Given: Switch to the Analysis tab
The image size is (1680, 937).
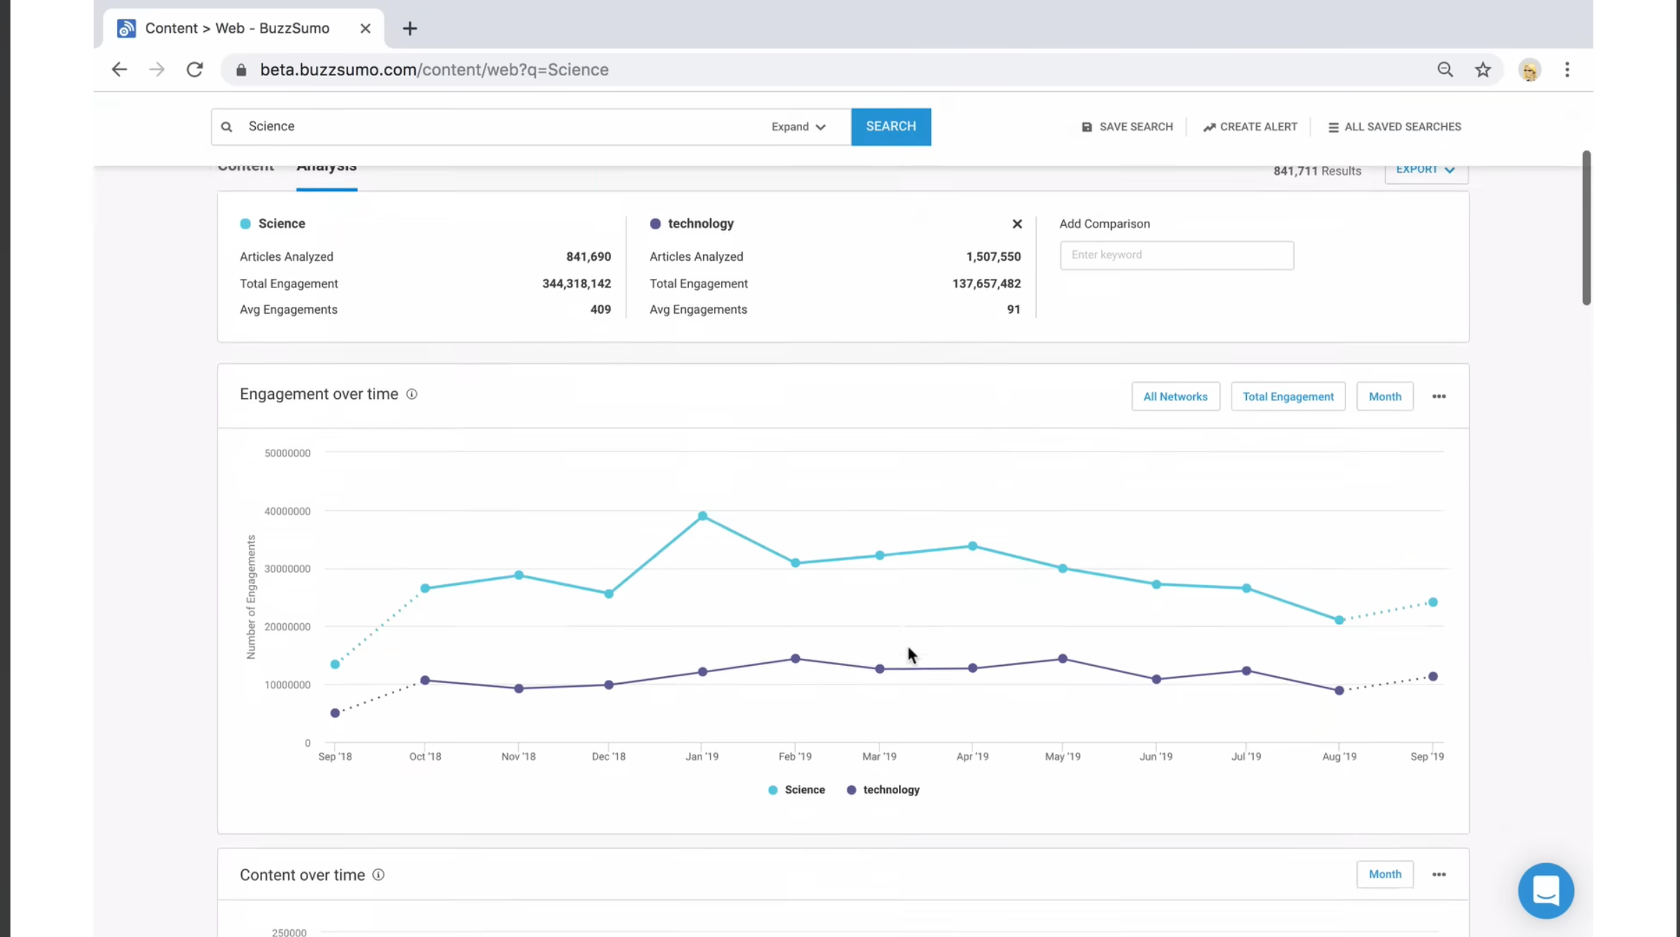Looking at the screenshot, I should click(x=326, y=165).
